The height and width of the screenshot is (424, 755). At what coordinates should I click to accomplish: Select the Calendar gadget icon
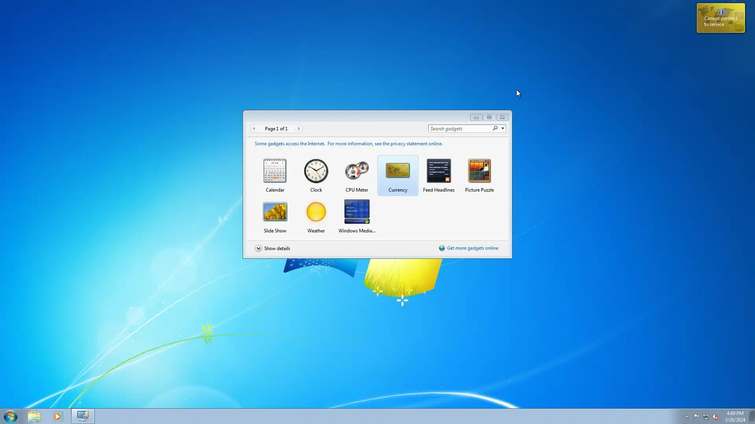pos(275,171)
